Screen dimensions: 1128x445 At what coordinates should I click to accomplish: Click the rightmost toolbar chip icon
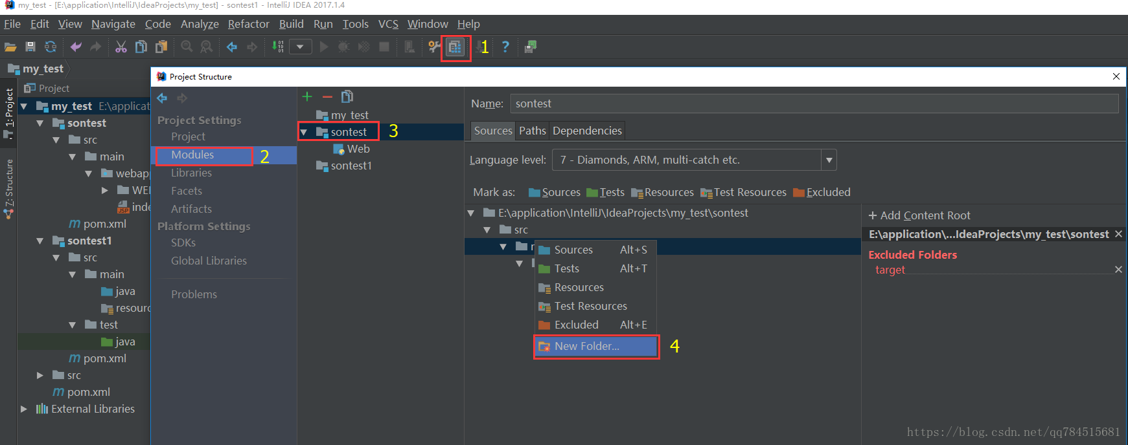531,47
